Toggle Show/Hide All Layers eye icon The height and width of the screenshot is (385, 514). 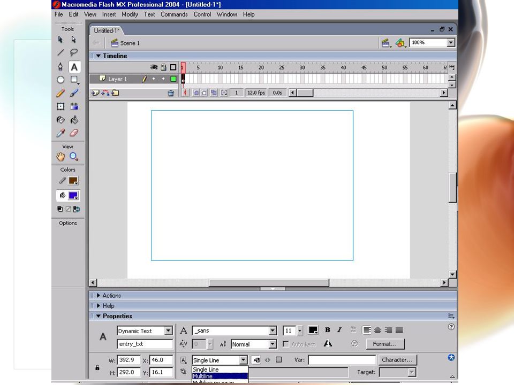154,67
